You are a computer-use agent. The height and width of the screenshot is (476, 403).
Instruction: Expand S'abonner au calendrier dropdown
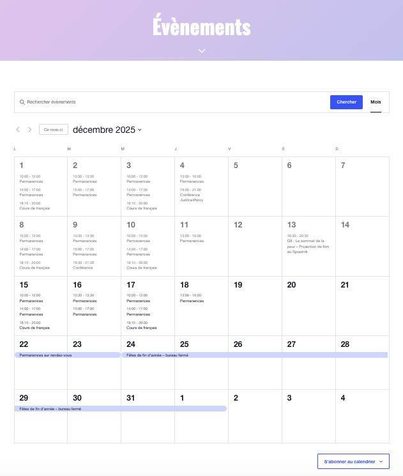click(x=353, y=461)
